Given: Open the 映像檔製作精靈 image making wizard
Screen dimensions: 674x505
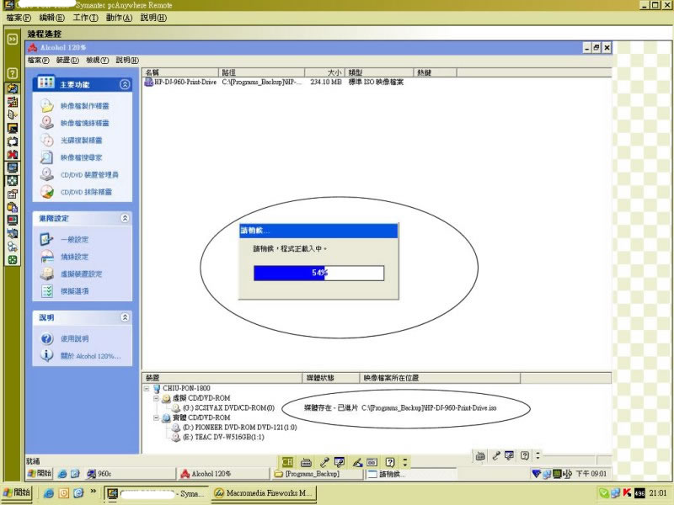Looking at the screenshot, I should pyautogui.click(x=84, y=106).
